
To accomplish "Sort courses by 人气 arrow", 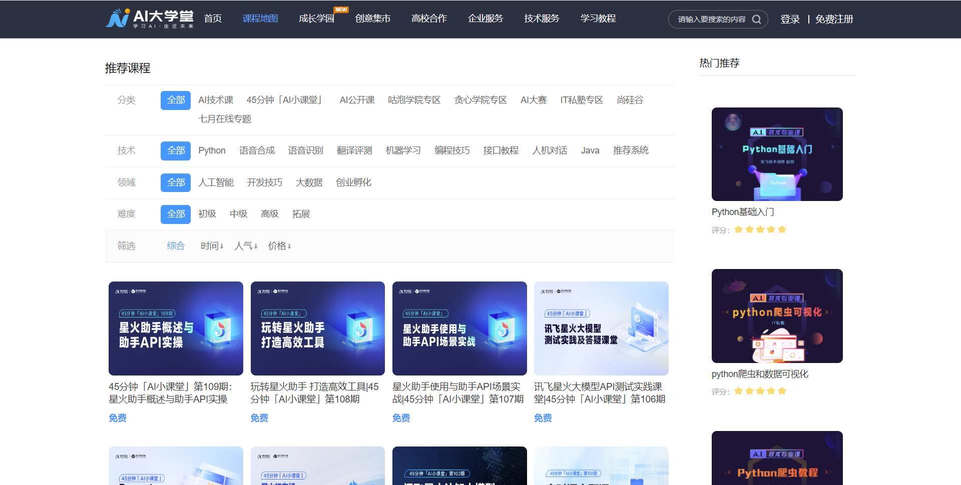I will pos(256,246).
